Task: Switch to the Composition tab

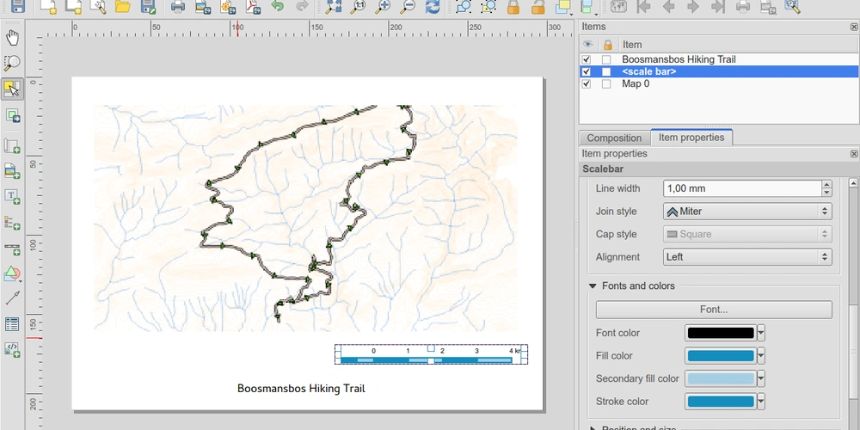Action: (614, 138)
